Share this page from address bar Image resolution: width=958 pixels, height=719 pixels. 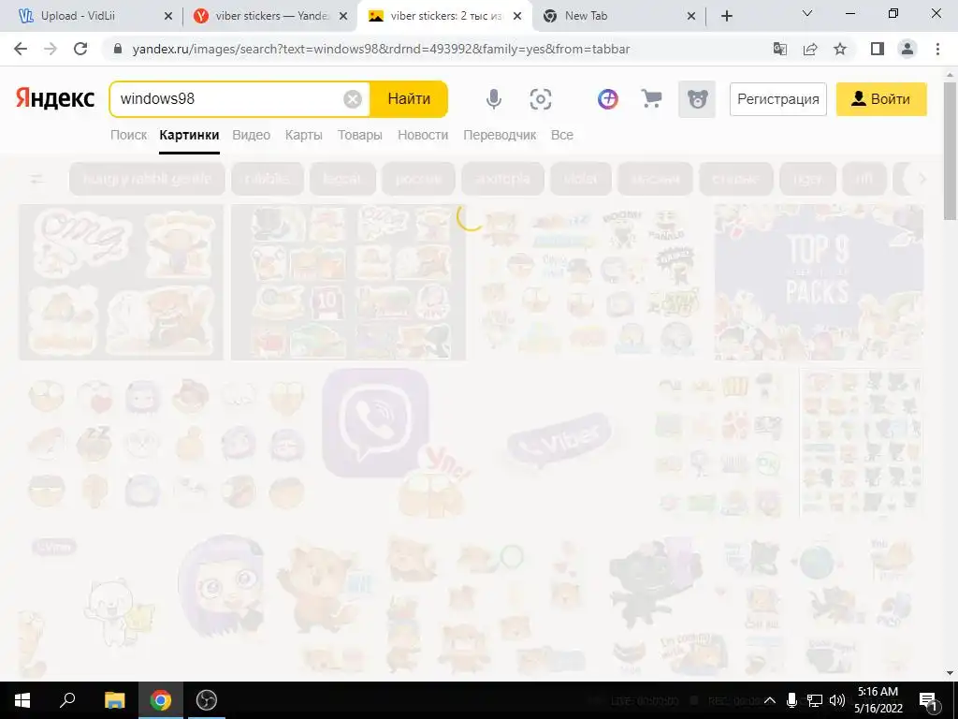pyautogui.click(x=810, y=49)
